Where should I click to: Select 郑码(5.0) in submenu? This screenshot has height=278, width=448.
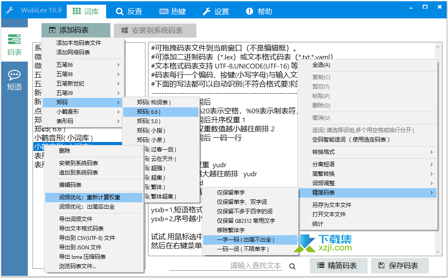pos(161,121)
